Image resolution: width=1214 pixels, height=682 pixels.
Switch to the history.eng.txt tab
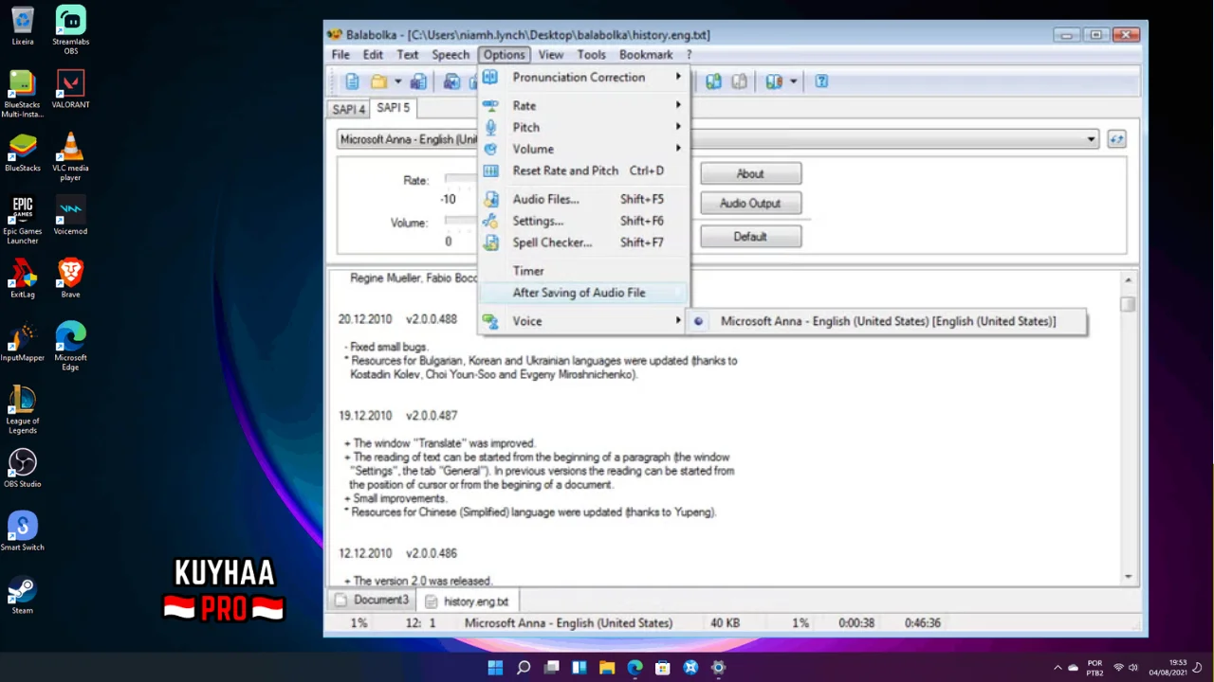(x=468, y=601)
